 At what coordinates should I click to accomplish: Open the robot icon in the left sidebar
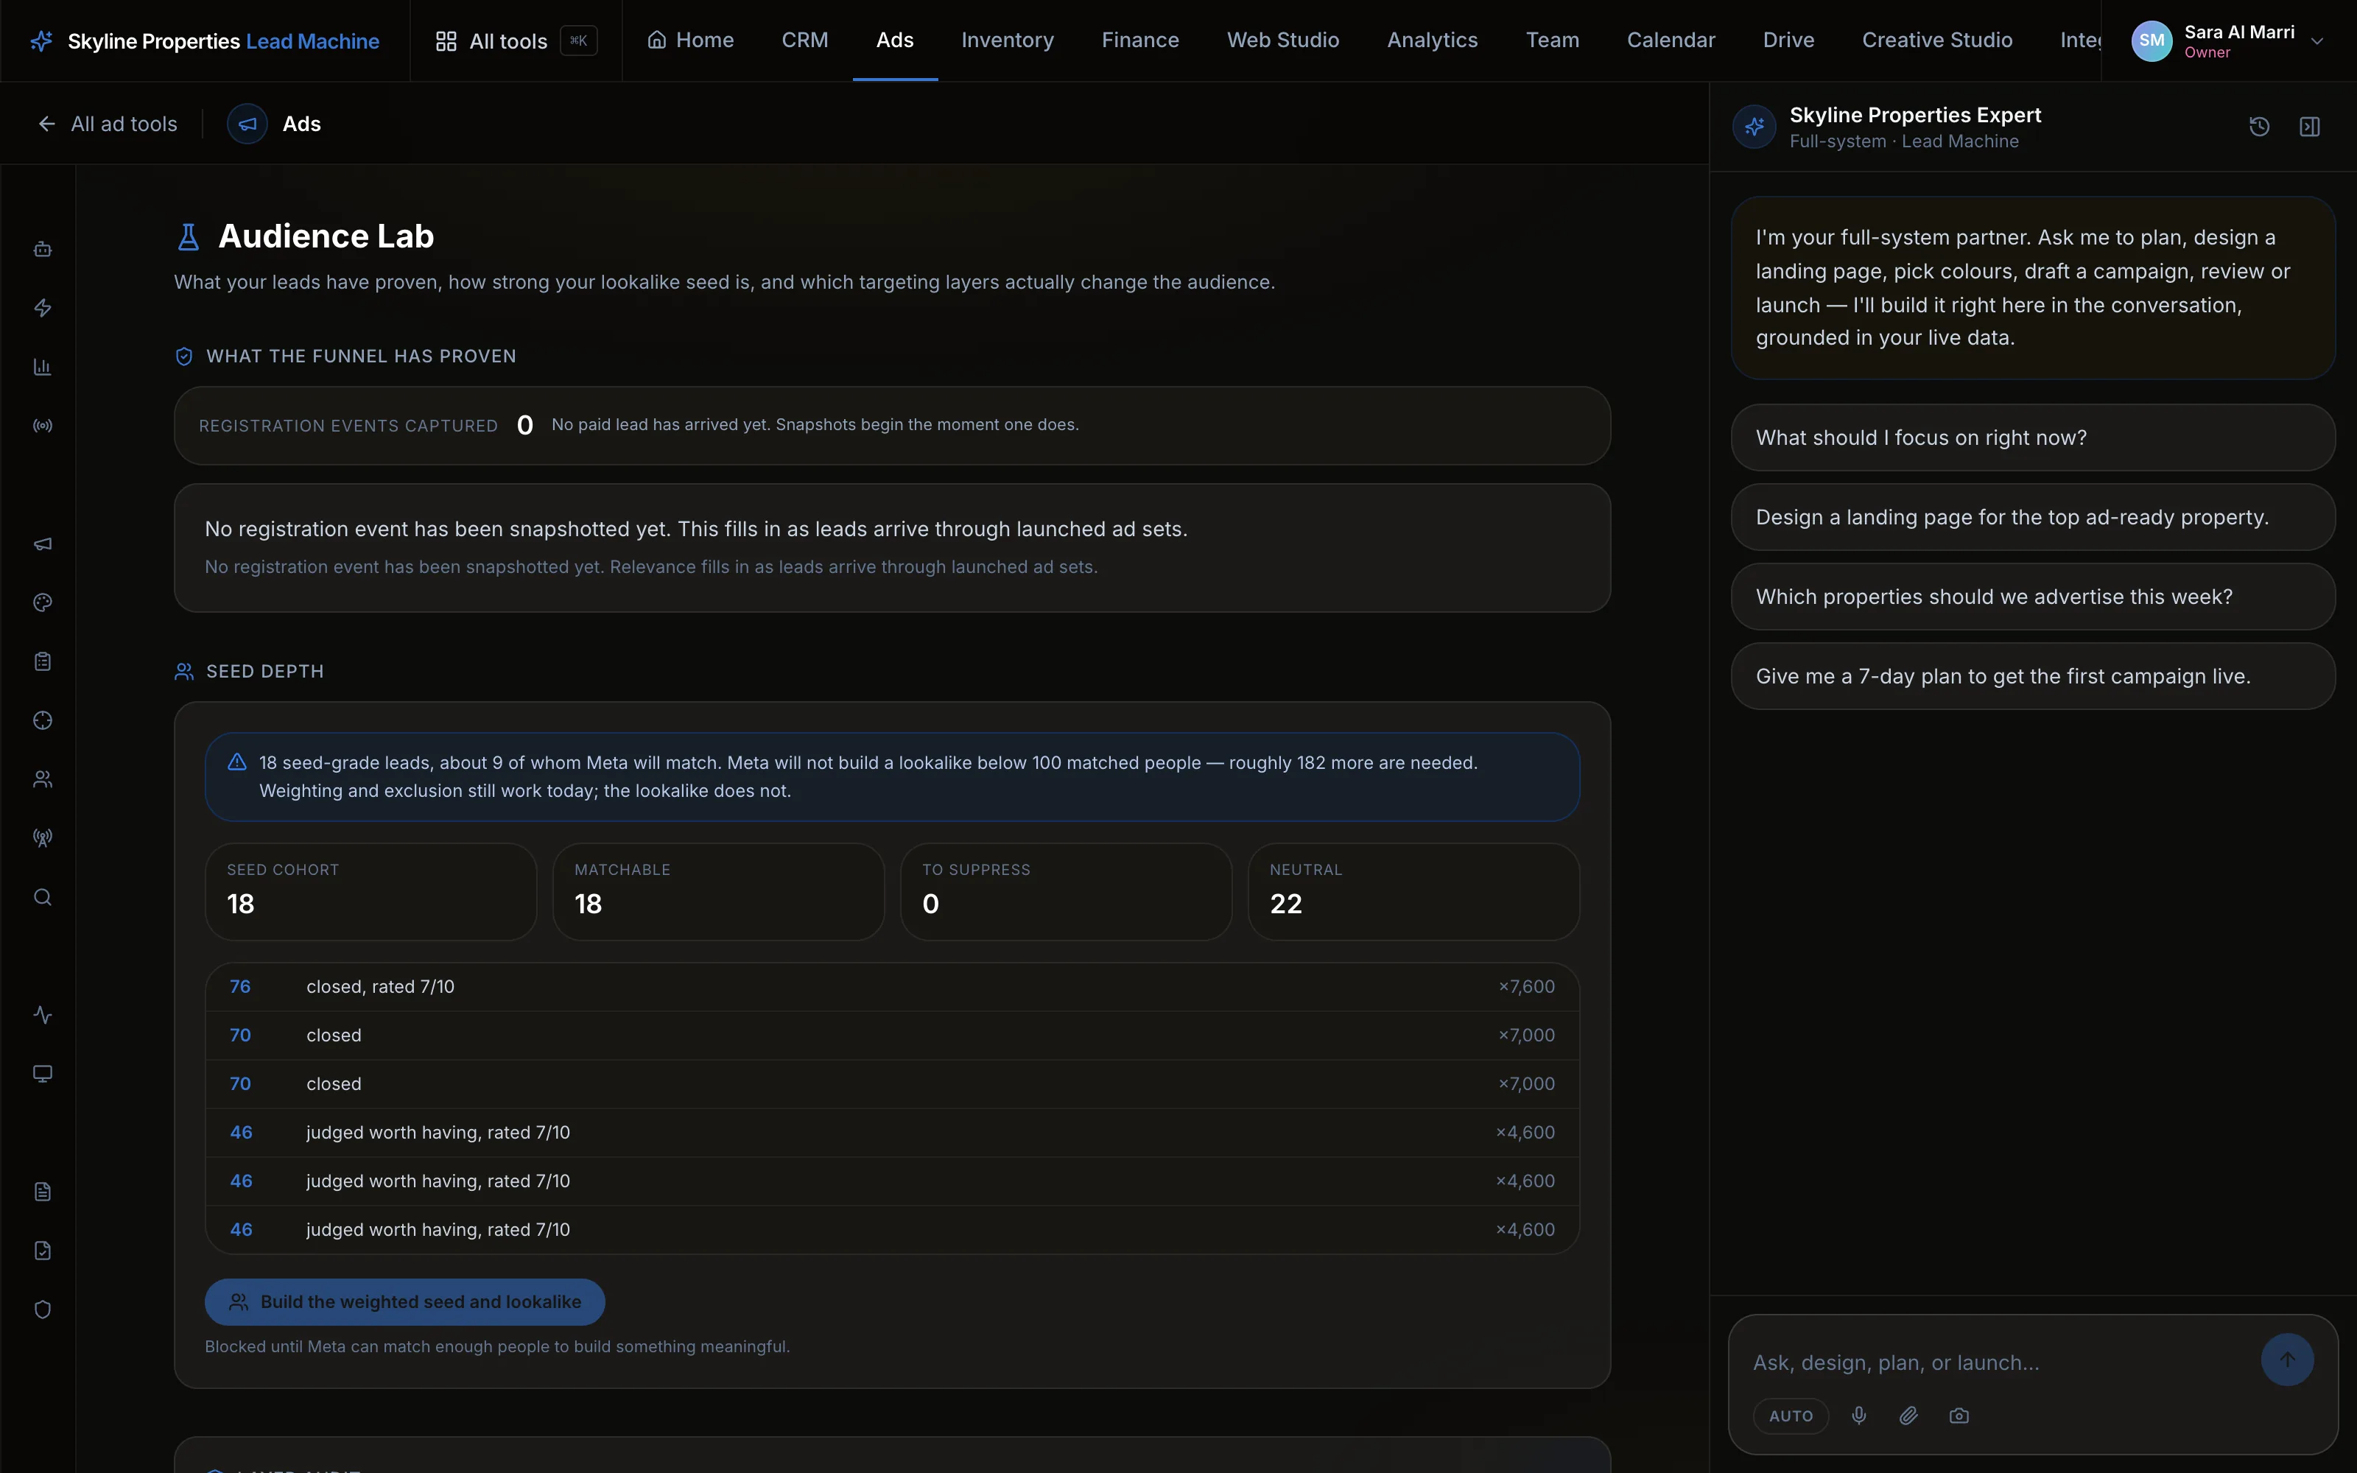click(42, 250)
